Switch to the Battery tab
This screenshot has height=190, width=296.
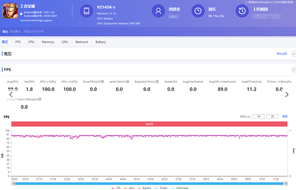tap(101, 42)
